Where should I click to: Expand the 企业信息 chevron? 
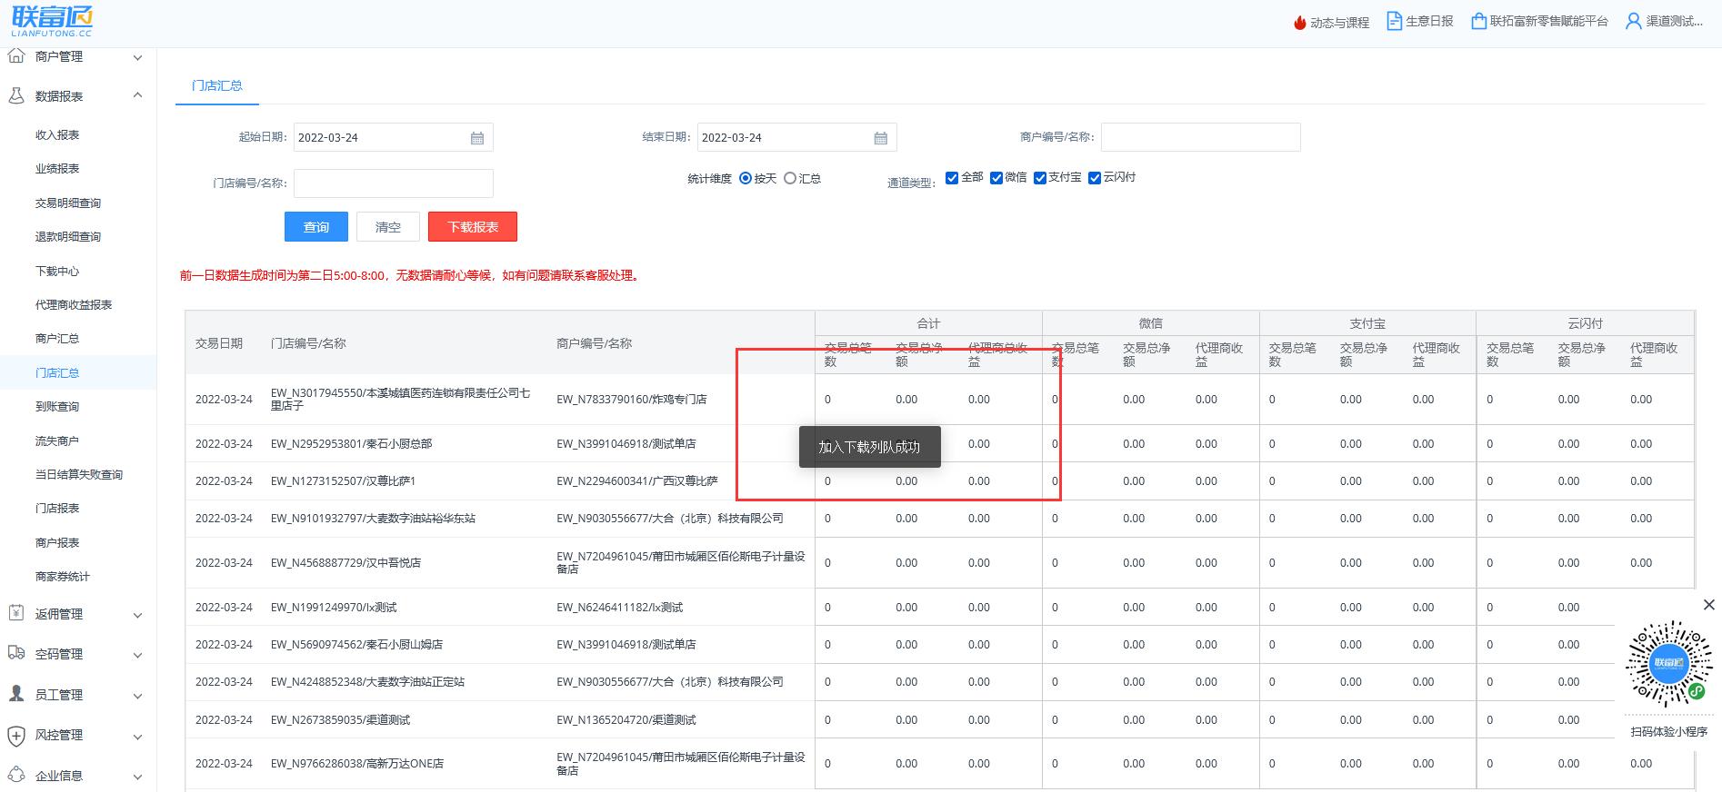pos(137,777)
